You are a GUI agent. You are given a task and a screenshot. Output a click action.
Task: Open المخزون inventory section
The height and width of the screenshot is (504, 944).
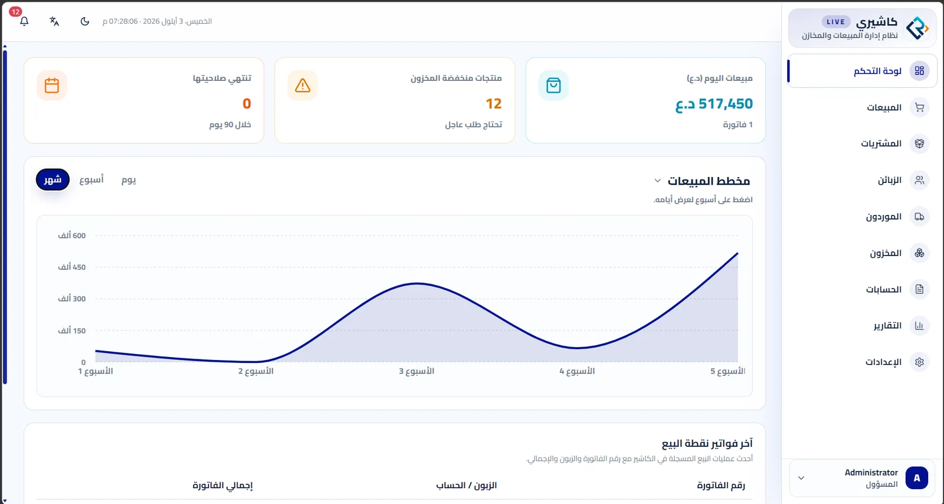click(862, 253)
